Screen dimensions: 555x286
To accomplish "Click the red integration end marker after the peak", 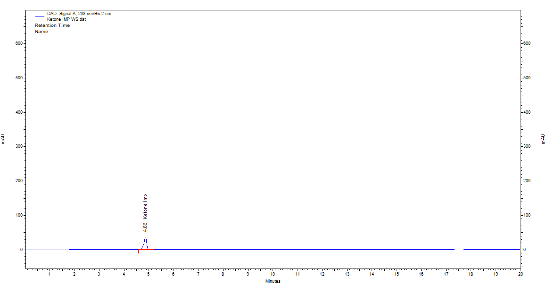I will tap(154, 247).
